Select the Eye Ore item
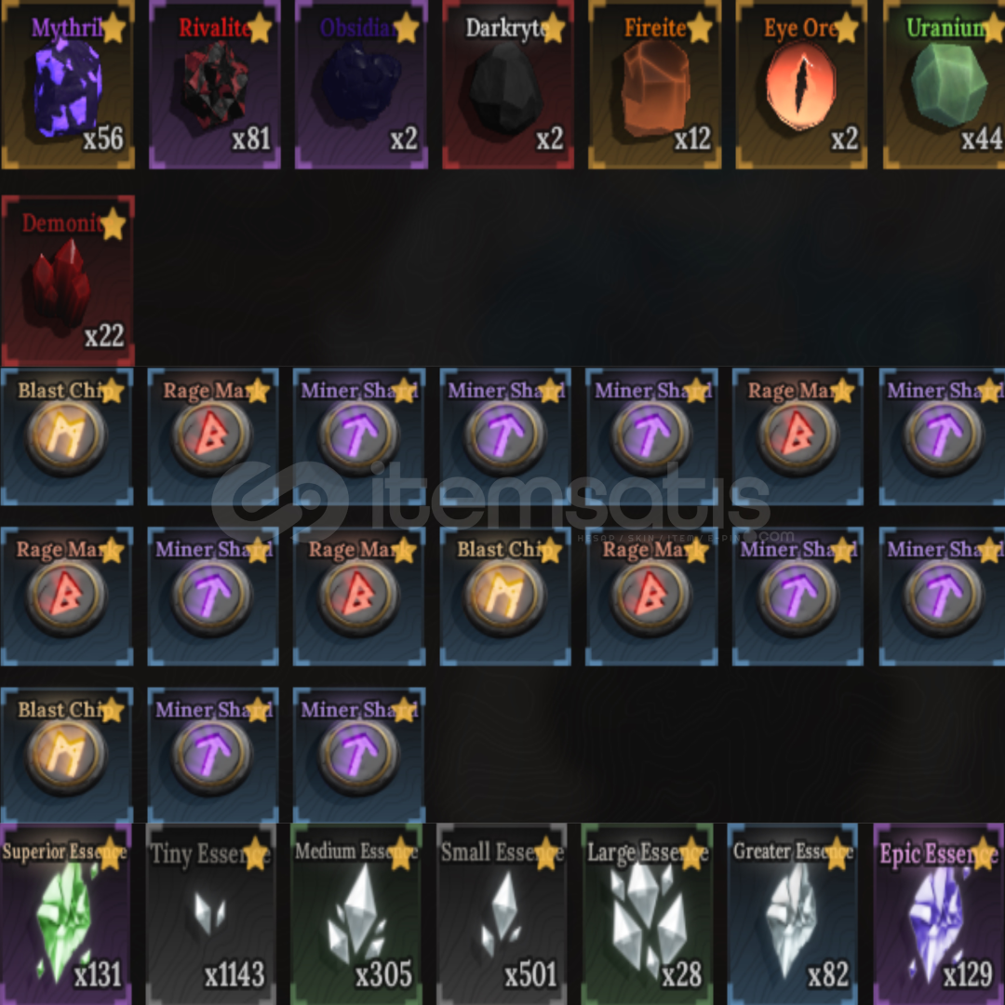This screenshot has height=1005, width=1005. coord(801,85)
